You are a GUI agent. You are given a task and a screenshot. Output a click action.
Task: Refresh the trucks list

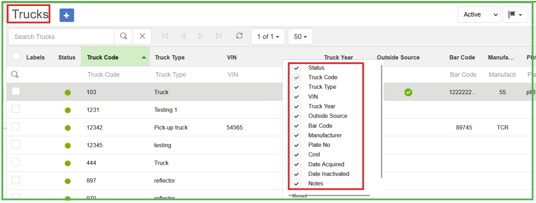point(239,36)
